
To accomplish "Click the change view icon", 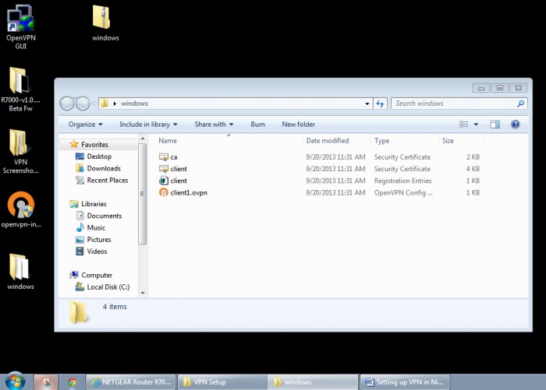I will click(463, 124).
